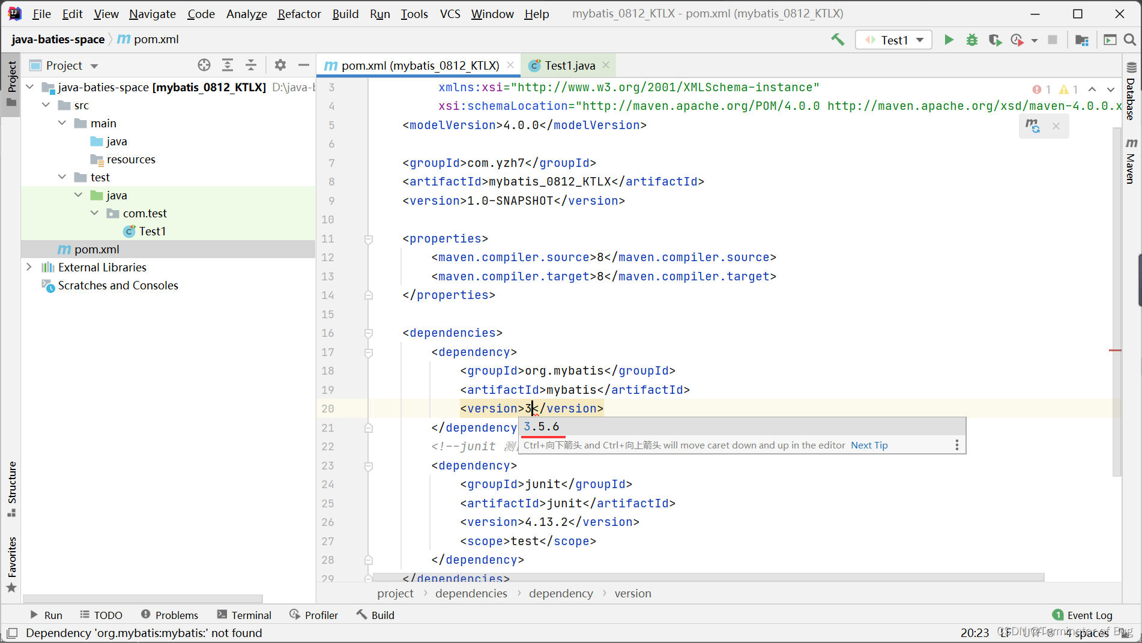Start debugging with the bug icon
This screenshot has width=1142, height=643.
[971, 40]
